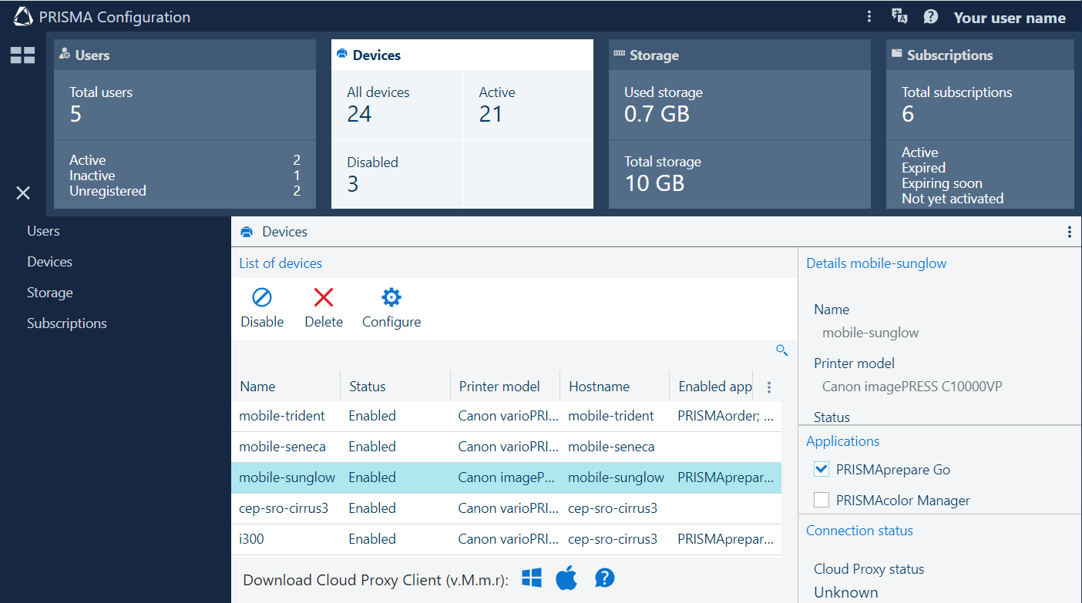Check the PRISMAcolor Manager checkbox
The height and width of the screenshot is (603, 1082).
pyautogui.click(x=822, y=500)
